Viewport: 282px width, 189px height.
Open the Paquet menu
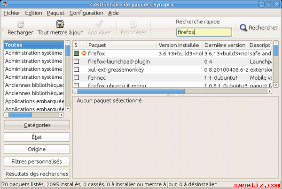[x=55, y=13]
